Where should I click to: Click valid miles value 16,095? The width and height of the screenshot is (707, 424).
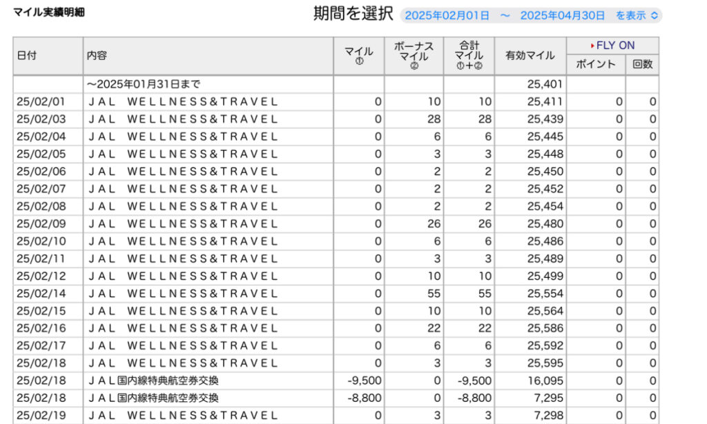click(545, 381)
